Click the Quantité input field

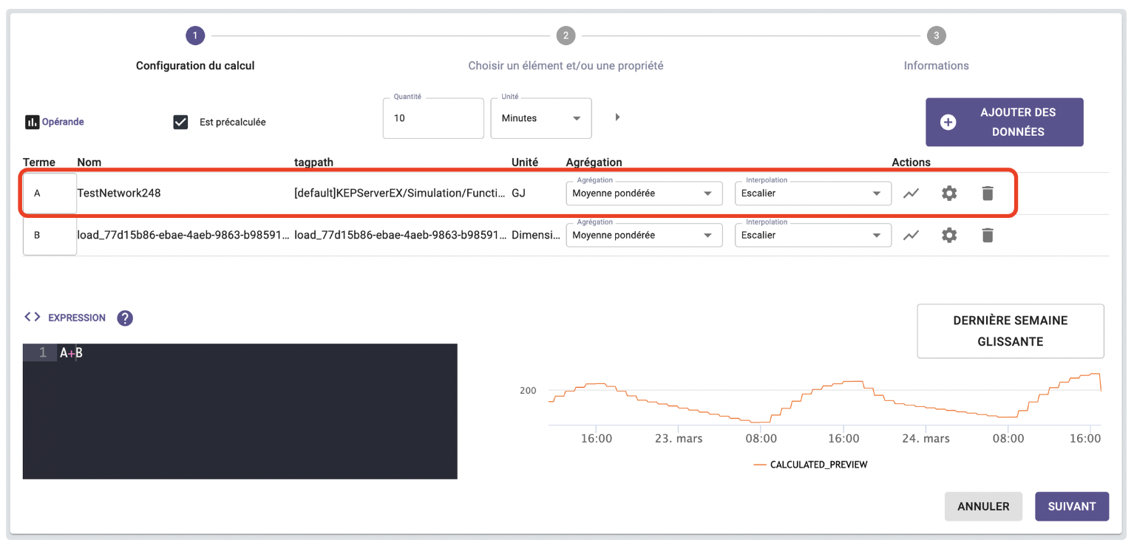point(432,118)
